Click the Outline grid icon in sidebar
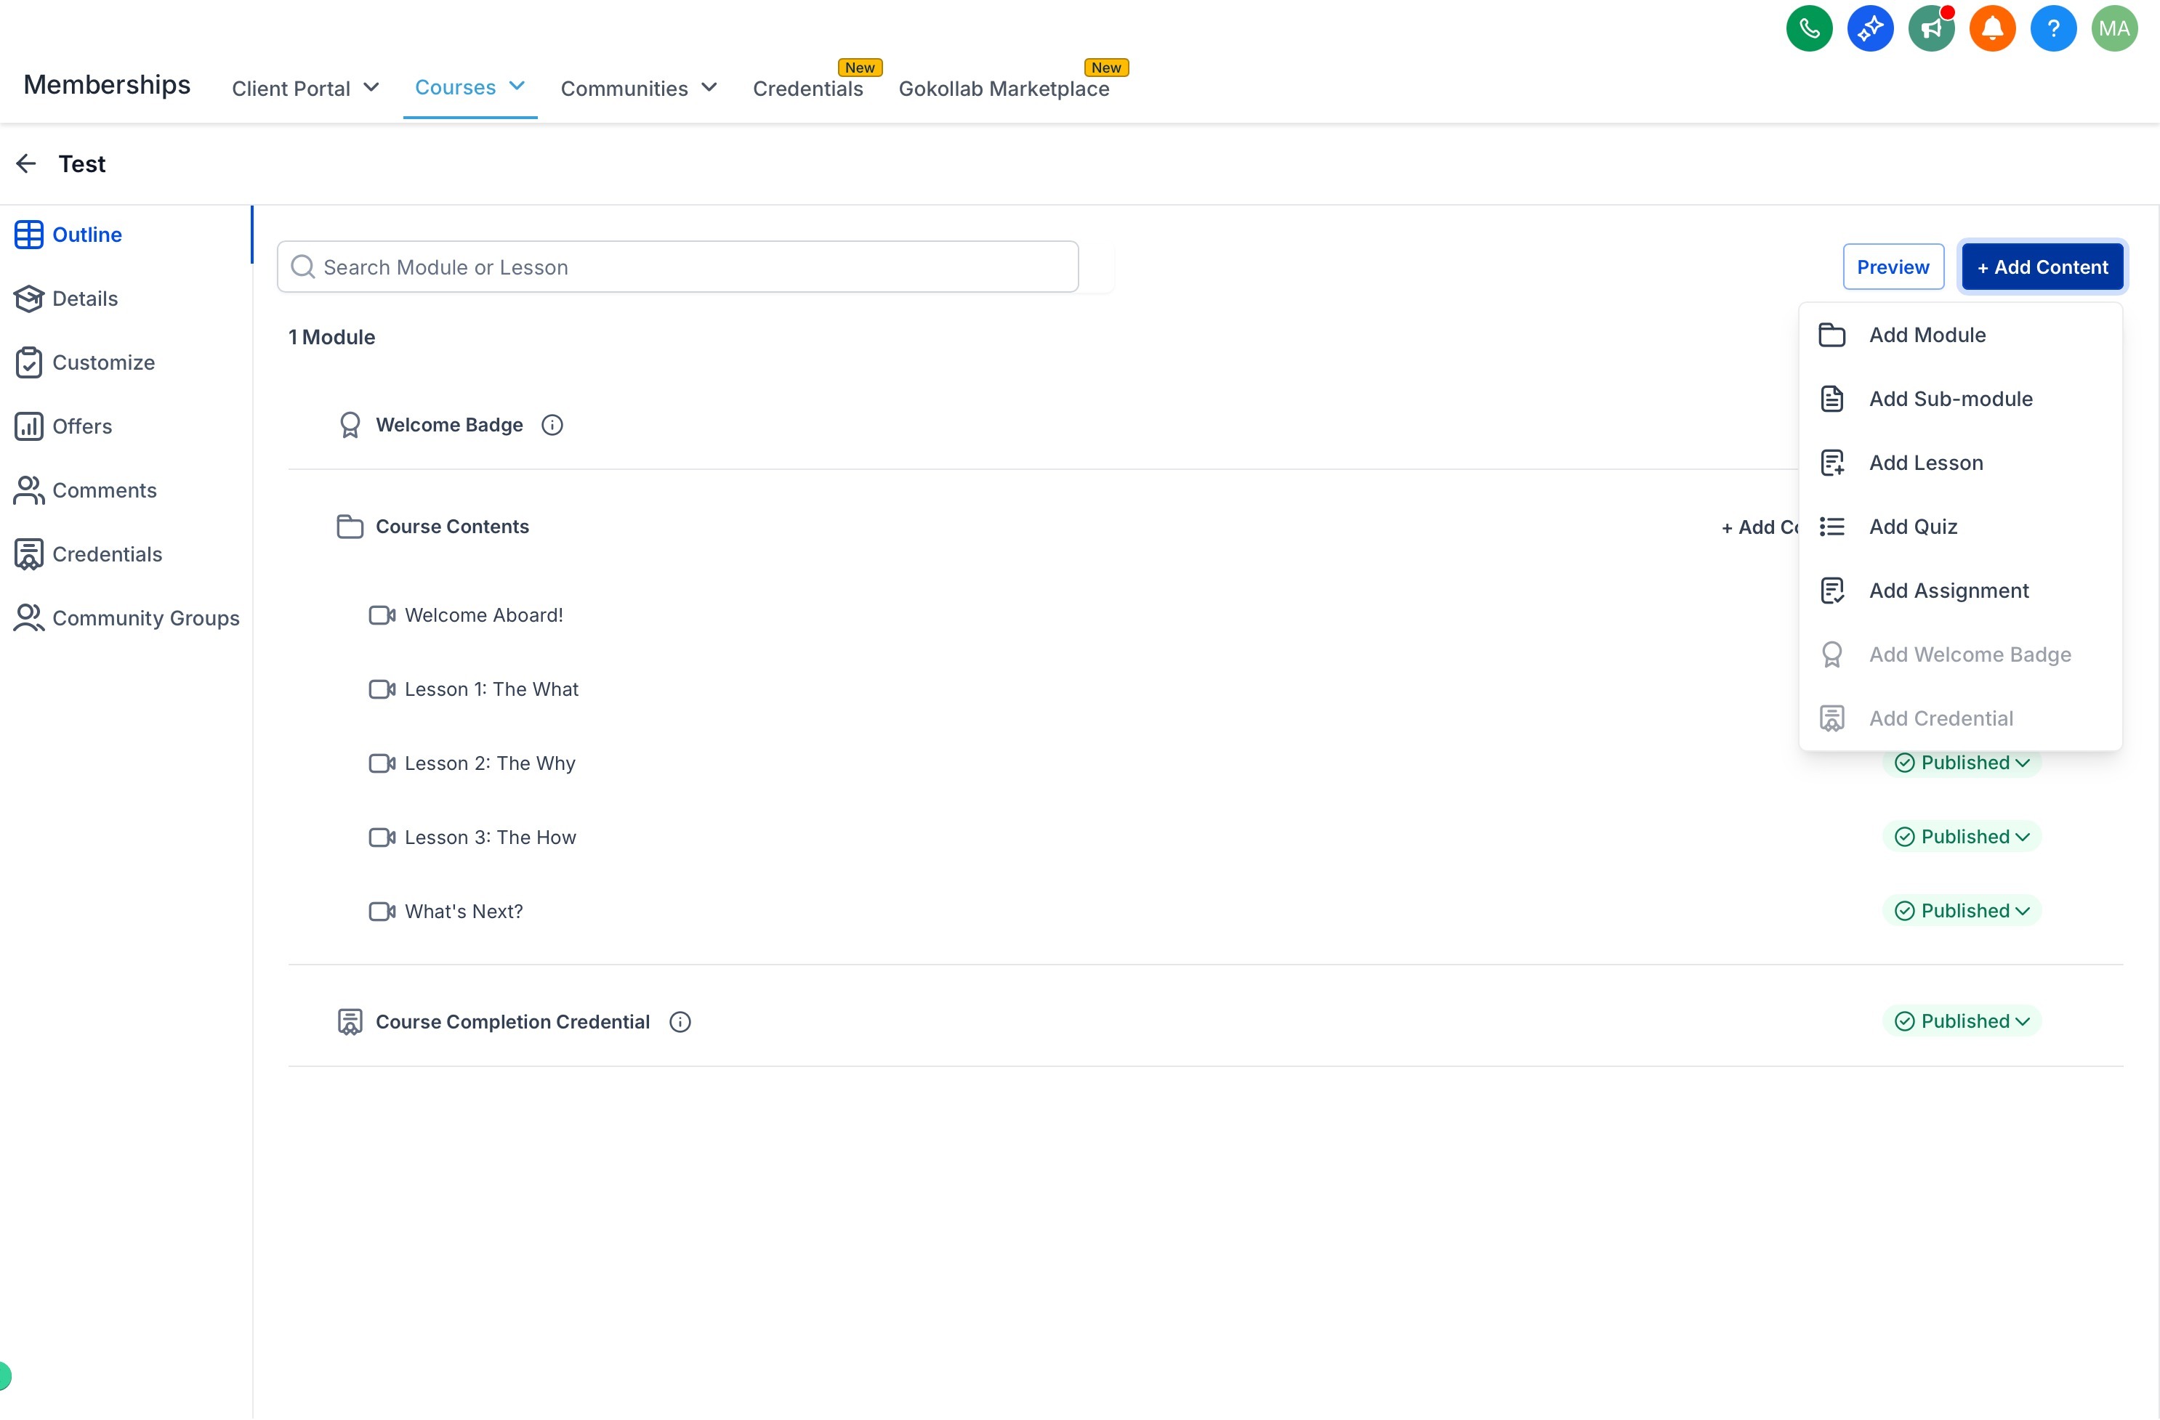The image size is (2160, 1420). 29,235
